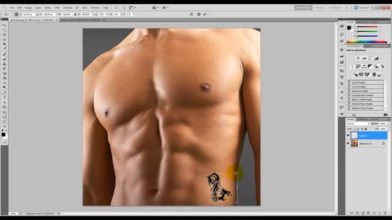
Task: Toggle lock transparent pixels
Action: (x=355, y=129)
